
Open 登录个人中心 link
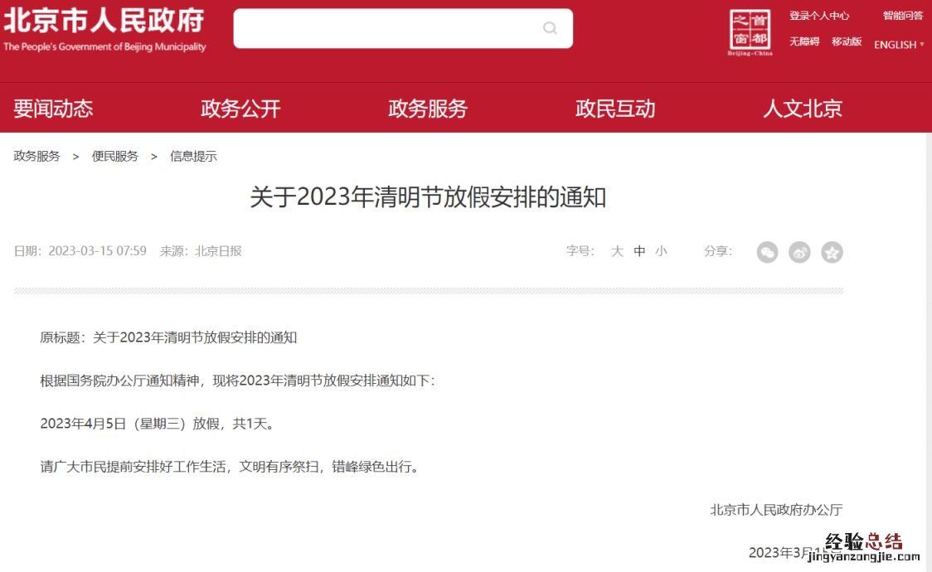pos(819,16)
